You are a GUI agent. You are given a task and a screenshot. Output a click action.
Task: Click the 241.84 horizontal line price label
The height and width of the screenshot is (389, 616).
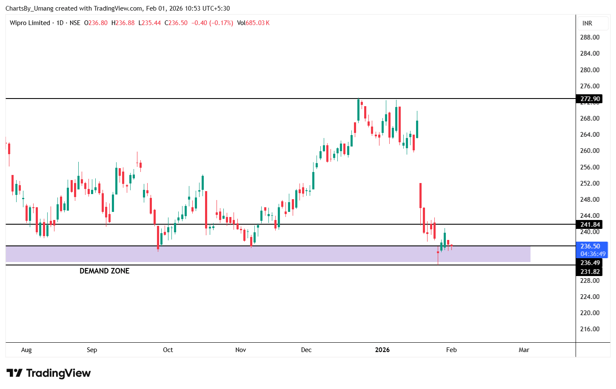(x=590, y=225)
